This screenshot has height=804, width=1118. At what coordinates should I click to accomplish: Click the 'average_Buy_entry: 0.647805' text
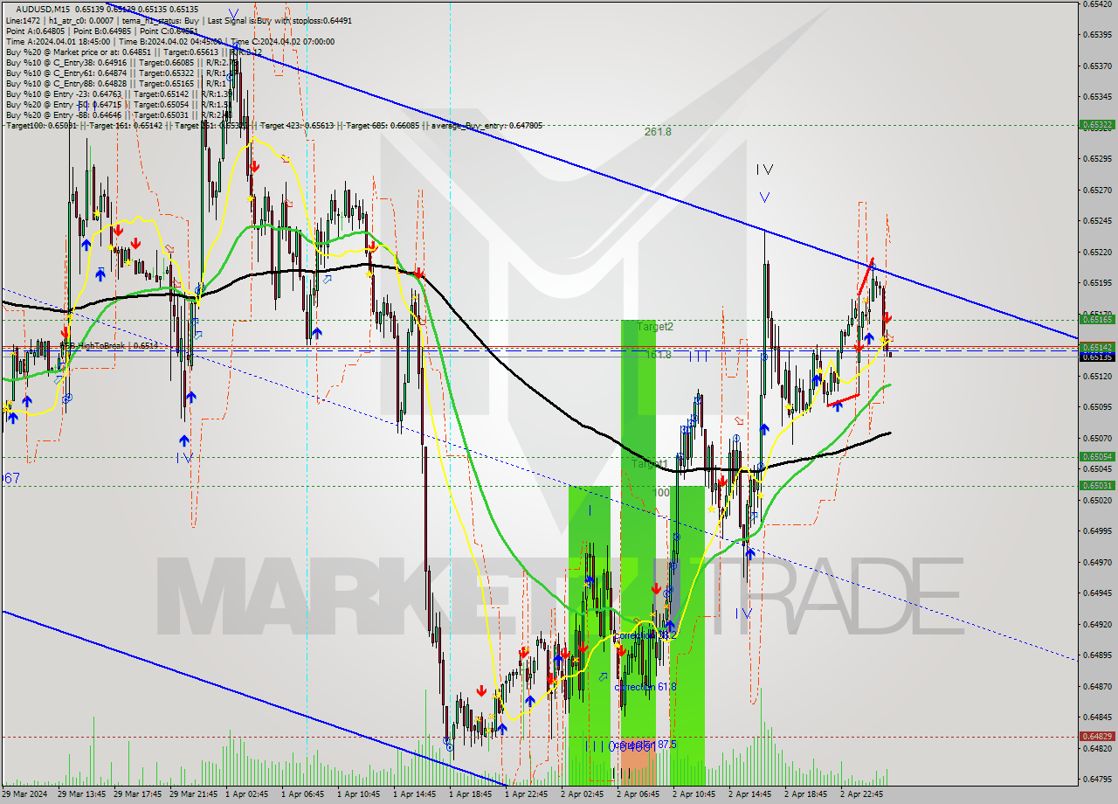485,125
